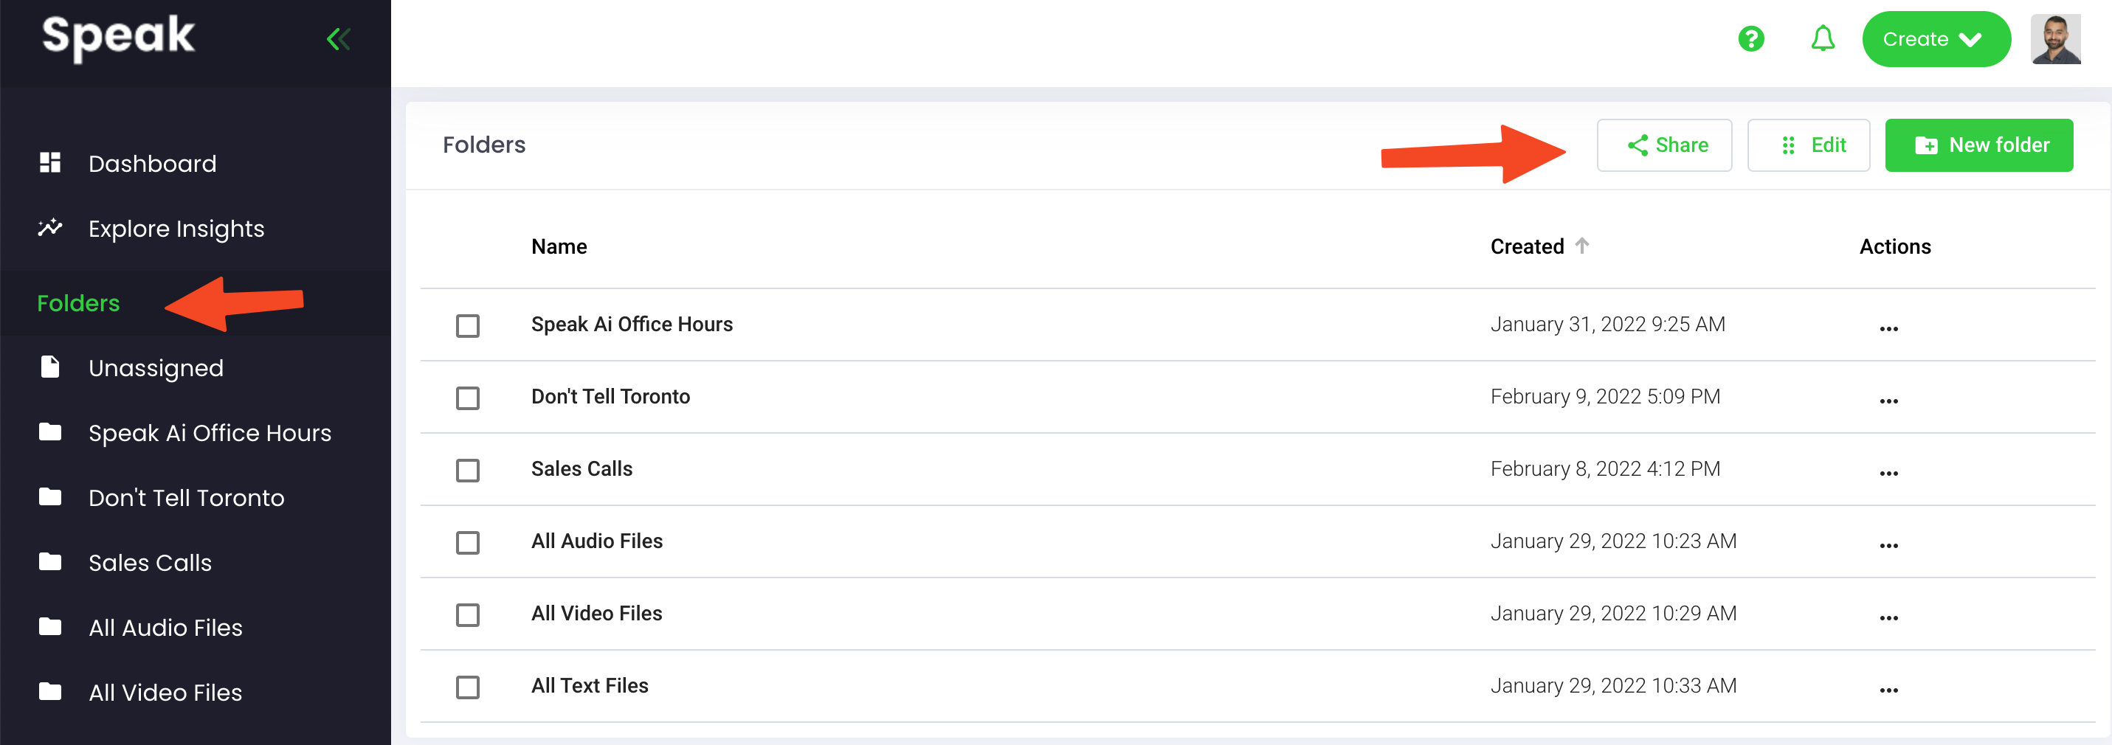Click the New folder button

pos(1978,145)
